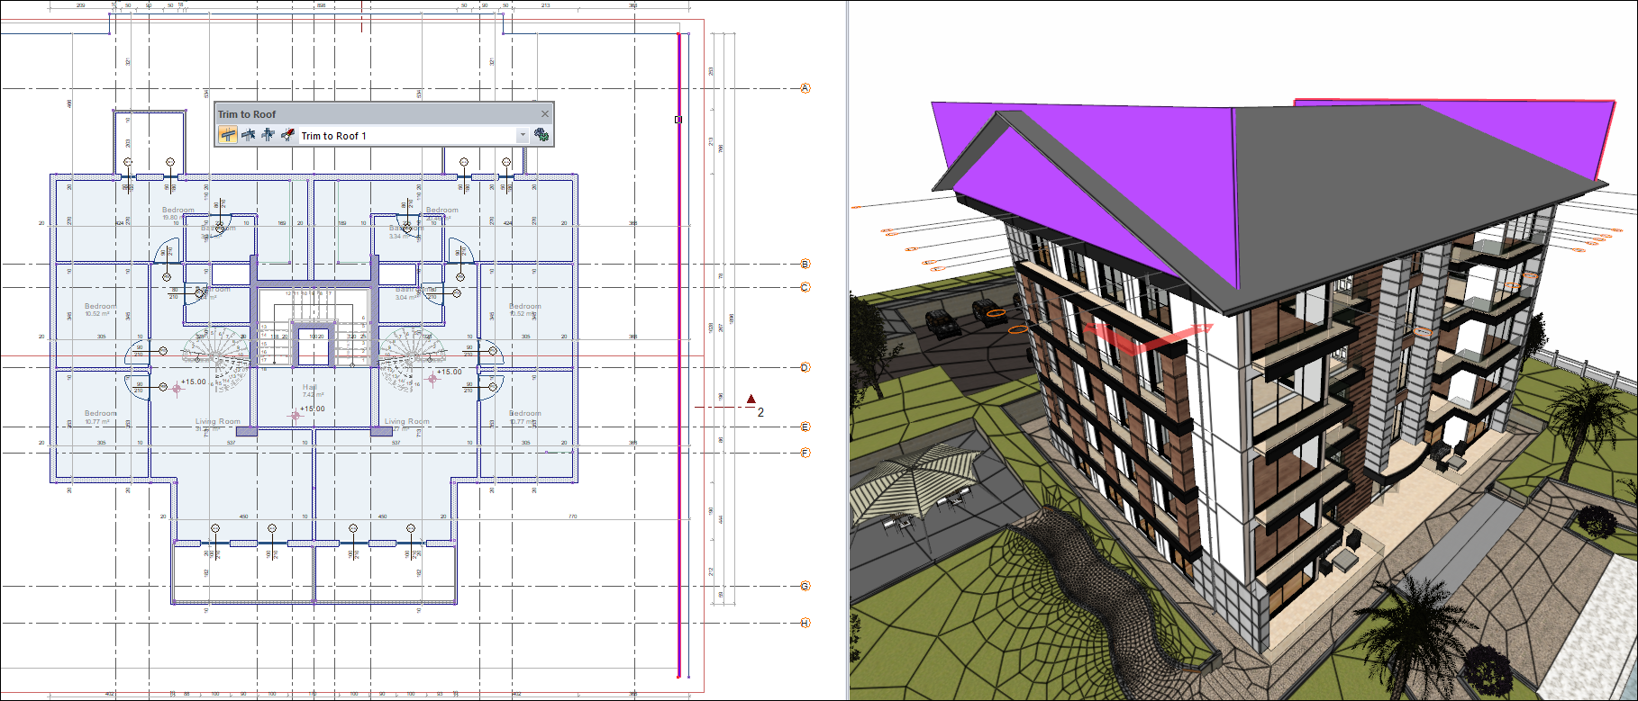The height and width of the screenshot is (701, 1638).
Task: Click the second trim icon beside the highlighted one
Action: tap(248, 135)
